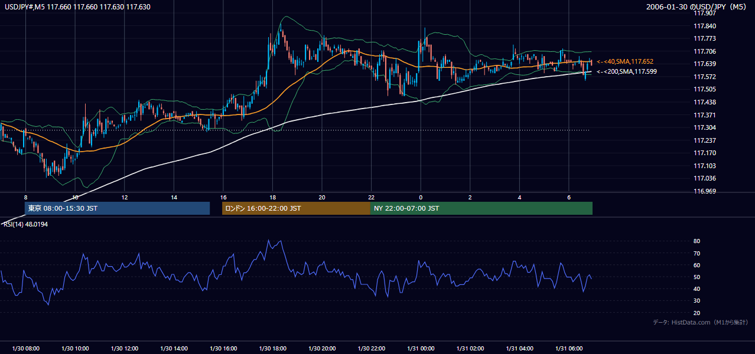Click the '1/30 16:00' bottom time label
The width and height of the screenshot is (755, 354).
[223, 349]
